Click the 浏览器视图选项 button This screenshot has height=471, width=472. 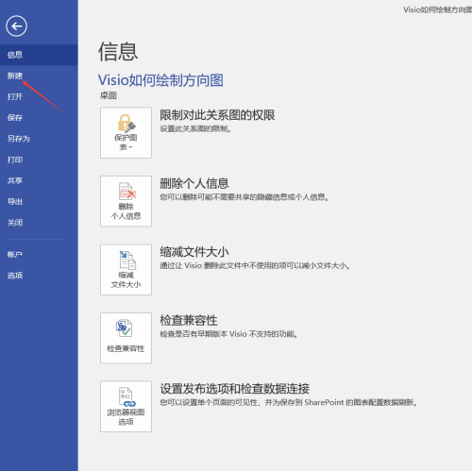tap(126, 407)
